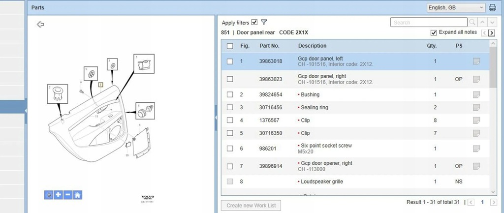This screenshot has height=213, width=504.
Task: Click the back arrow above the diagram
Action: tap(41, 25)
